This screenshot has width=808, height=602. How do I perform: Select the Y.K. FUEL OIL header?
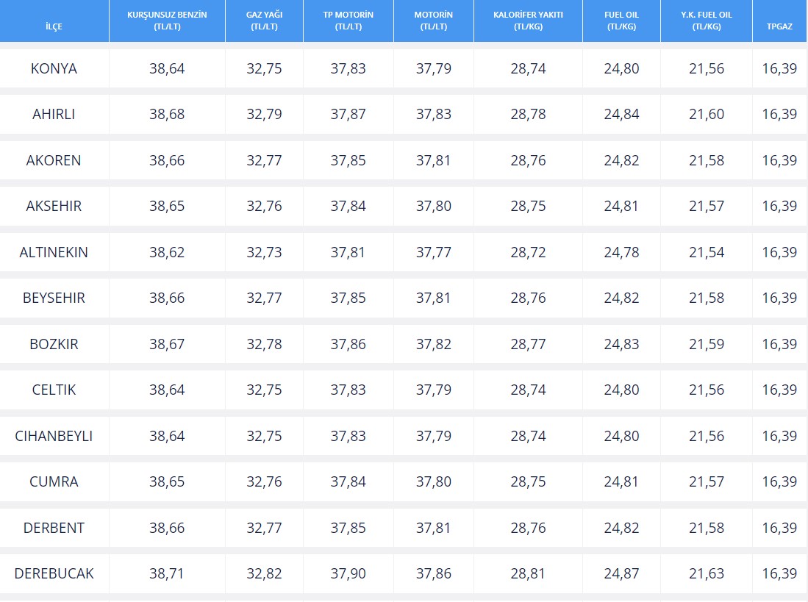point(706,21)
